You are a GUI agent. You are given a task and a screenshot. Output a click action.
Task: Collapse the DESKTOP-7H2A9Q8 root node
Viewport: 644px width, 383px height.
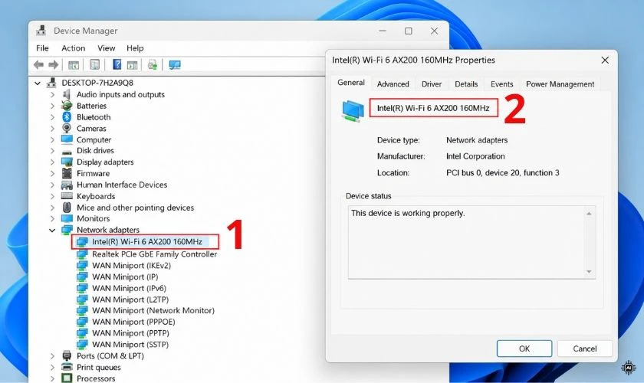pyautogui.click(x=38, y=83)
